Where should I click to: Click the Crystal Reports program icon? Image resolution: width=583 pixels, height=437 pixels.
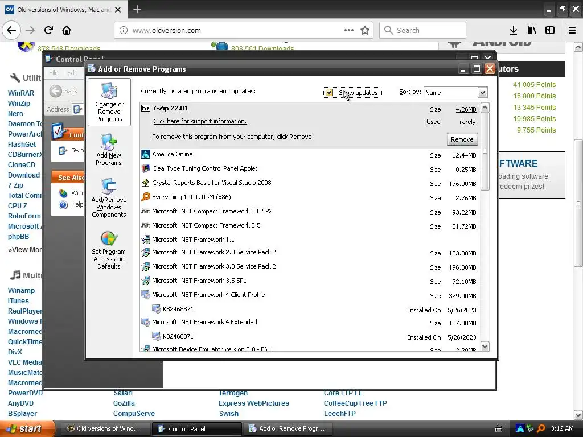[x=146, y=183]
